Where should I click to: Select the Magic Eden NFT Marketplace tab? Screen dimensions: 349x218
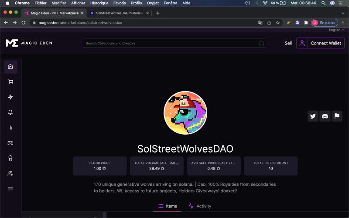(x=54, y=13)
